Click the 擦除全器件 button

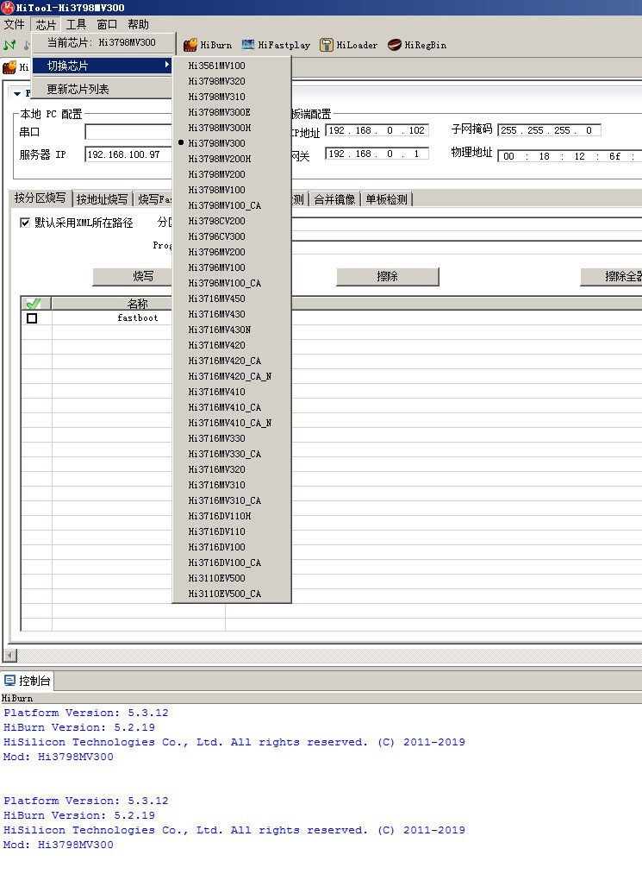click(x=611, y=276)
